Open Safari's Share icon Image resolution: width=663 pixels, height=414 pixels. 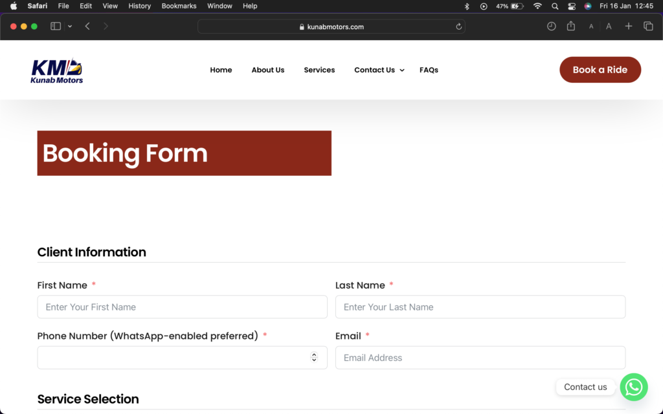coord(570,27)
